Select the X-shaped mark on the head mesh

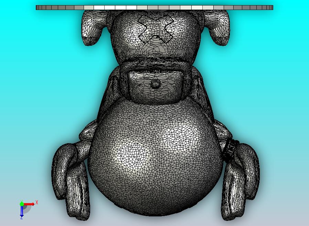tap(156, 30)
